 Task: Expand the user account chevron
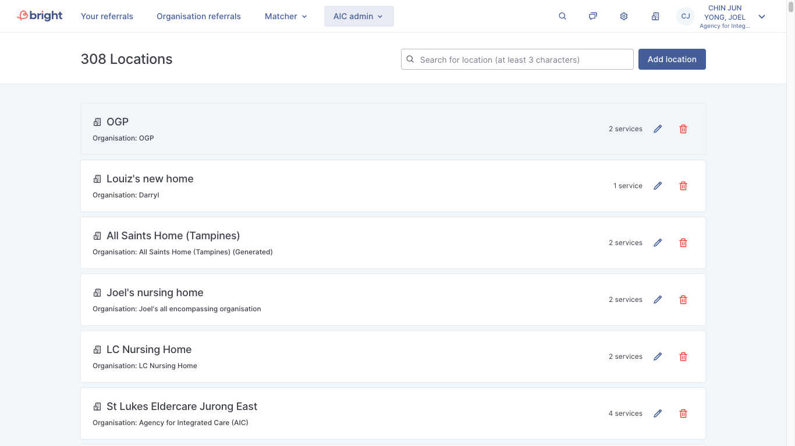click(x=762, y=17)
